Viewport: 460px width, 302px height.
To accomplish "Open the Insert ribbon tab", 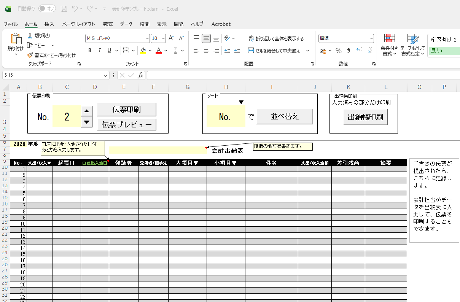I will pos(49,24).
